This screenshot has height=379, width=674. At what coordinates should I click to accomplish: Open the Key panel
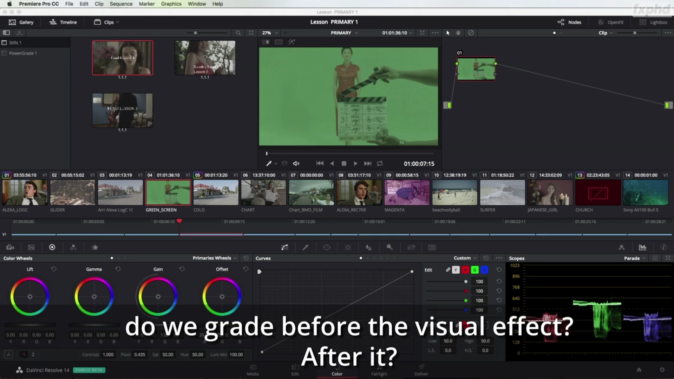[x=390, y=247]
